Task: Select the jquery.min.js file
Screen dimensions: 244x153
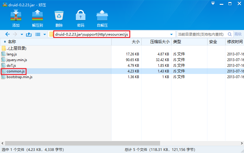Action: [17, 60]
